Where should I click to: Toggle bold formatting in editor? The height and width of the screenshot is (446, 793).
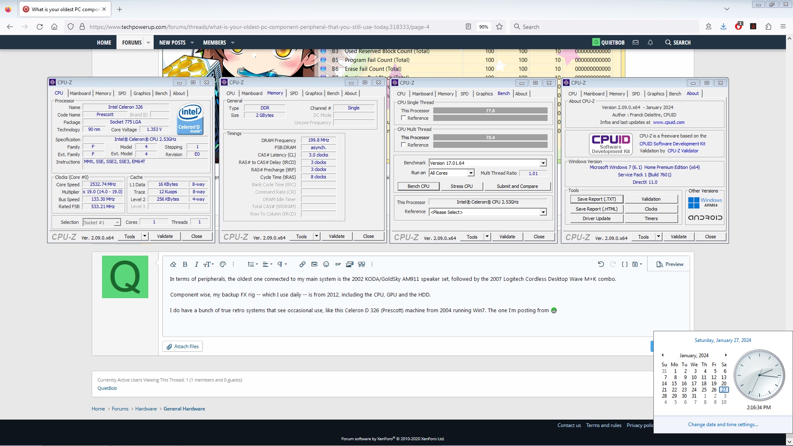click(x=185, y=264)
